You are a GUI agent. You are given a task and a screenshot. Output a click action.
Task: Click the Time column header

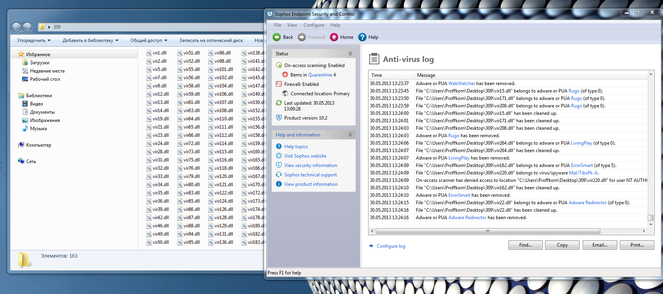point(392,75)
